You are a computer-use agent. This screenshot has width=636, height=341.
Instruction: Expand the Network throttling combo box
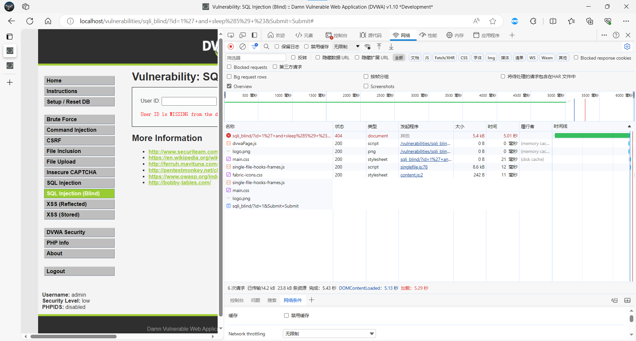(x=329, y=334)
